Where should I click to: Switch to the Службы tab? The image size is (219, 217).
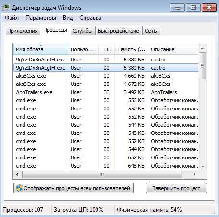(x=83, y=31)
